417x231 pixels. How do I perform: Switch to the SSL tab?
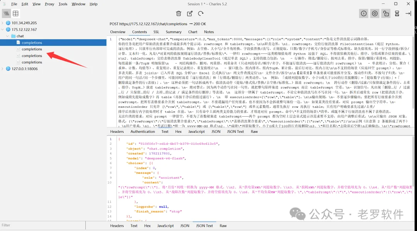(156, 32)
